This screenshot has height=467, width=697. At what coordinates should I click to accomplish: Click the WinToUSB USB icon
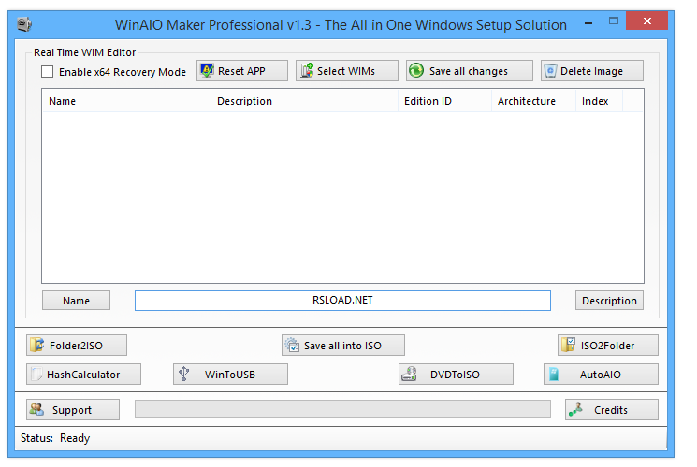point(184,375)
